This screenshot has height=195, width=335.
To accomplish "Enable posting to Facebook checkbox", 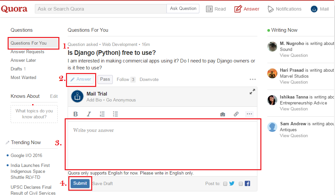I will coord(241,184).
